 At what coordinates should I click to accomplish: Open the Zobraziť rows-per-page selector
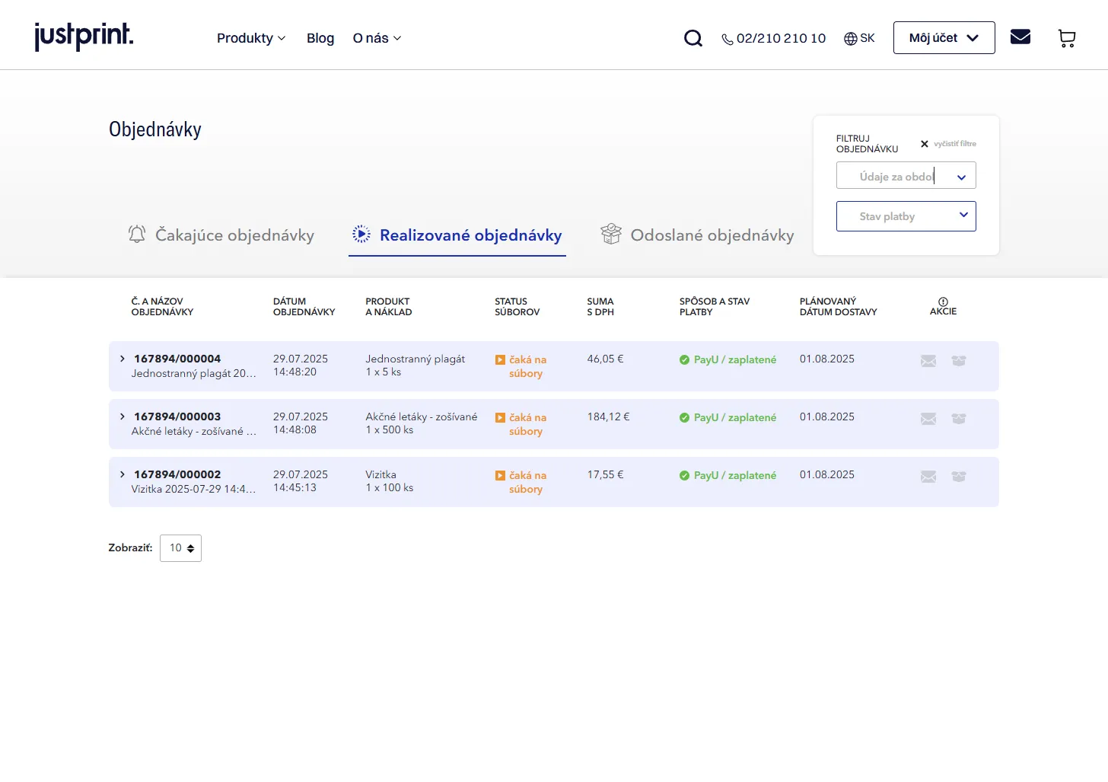[180, 548]
